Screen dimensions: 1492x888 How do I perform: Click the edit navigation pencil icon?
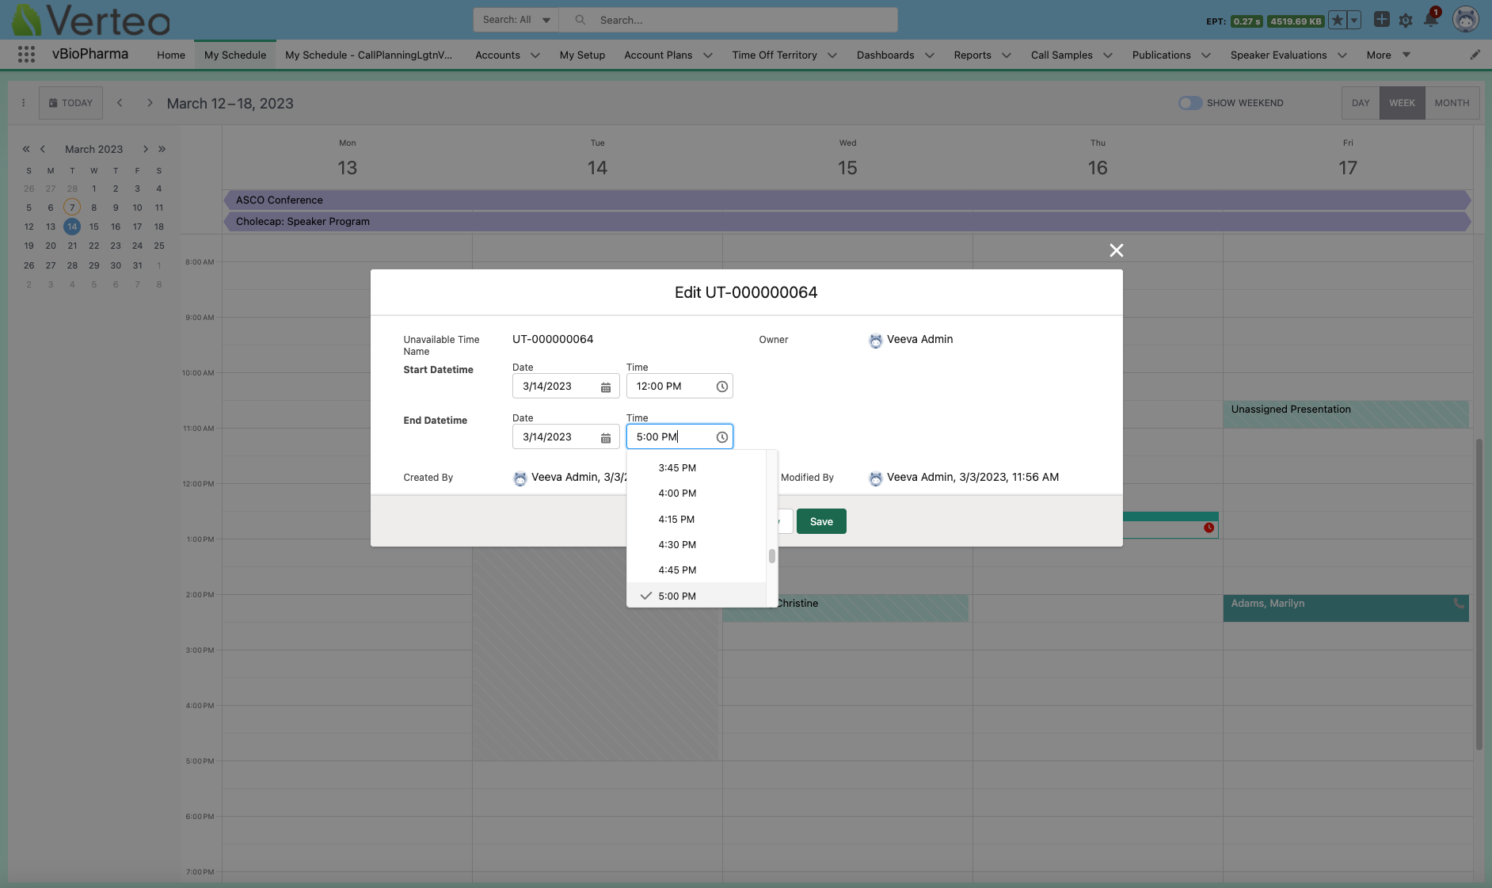(x=1475, y=55)
